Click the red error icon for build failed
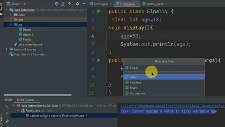225x127 pixels. (x=19, y=105)
